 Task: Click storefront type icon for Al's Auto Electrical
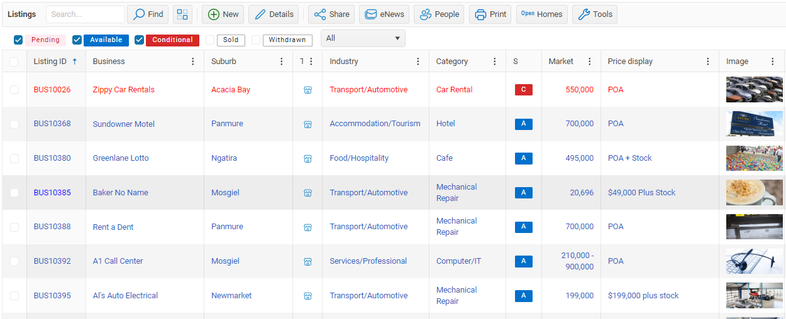307,296
